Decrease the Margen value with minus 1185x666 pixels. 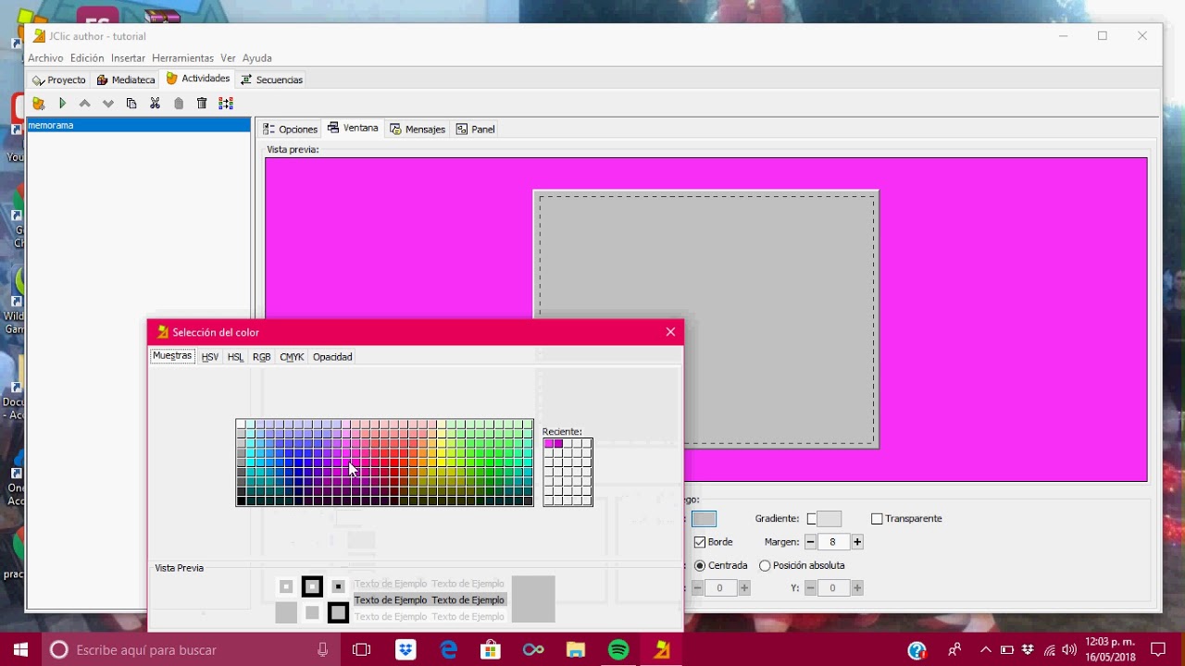(x=810, y=542)
